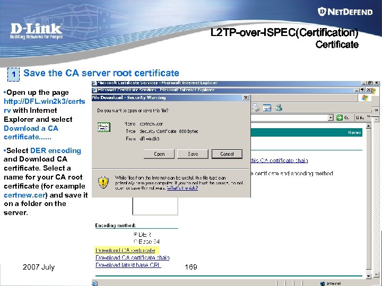Click the Cancel button in the File Download dialog

click(x=227, y=154)
